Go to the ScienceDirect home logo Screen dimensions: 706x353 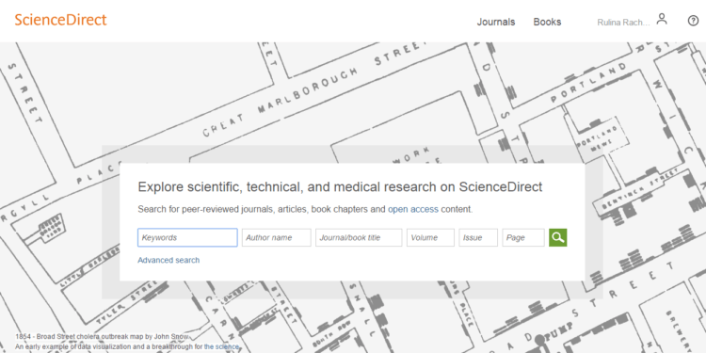click(x=61, y=20)
